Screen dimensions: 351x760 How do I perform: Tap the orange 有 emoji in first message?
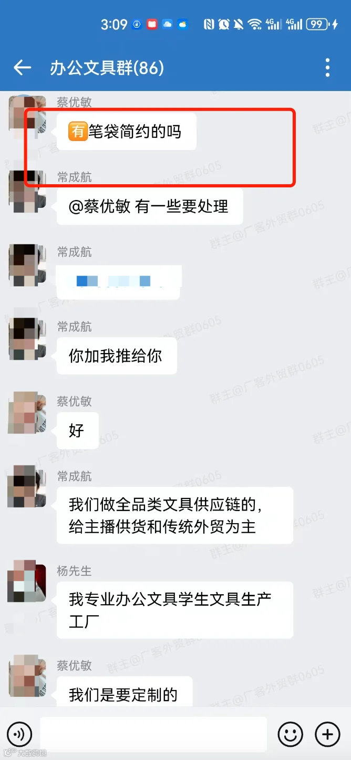78,131
